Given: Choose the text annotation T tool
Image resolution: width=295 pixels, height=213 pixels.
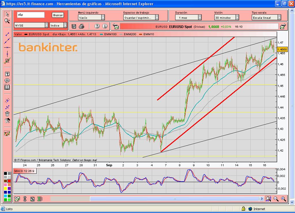Looking at the screenshot, I should [7, 74].
